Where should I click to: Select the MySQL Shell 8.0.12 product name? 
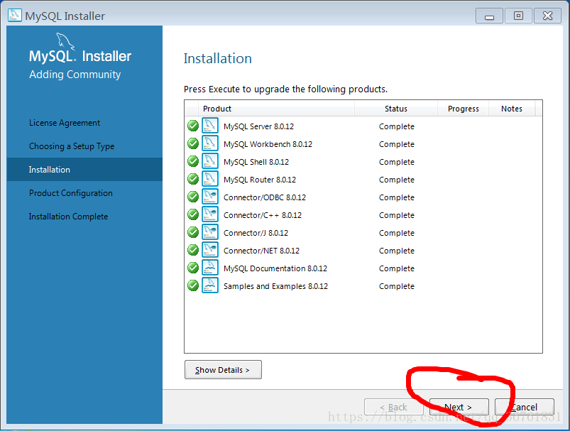pos(256,162)
